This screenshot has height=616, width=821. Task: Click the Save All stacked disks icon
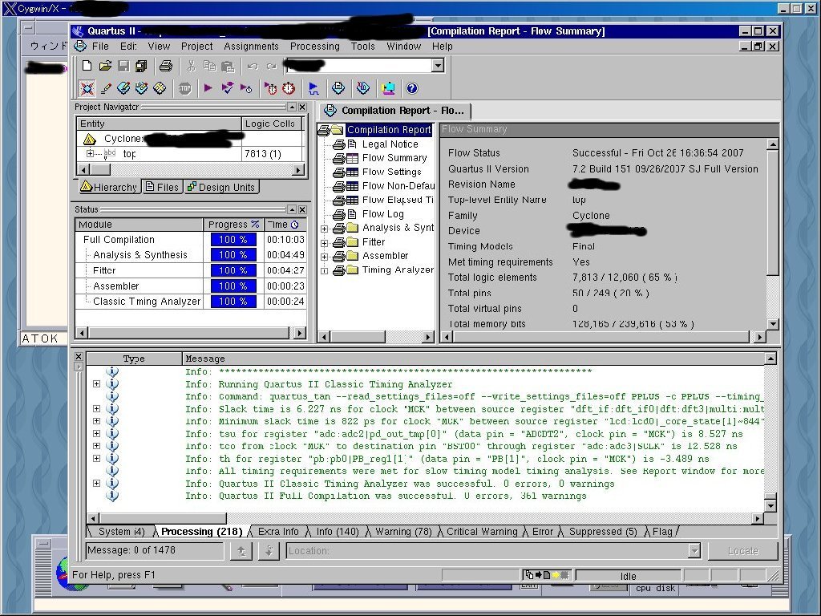pos(141,66)
